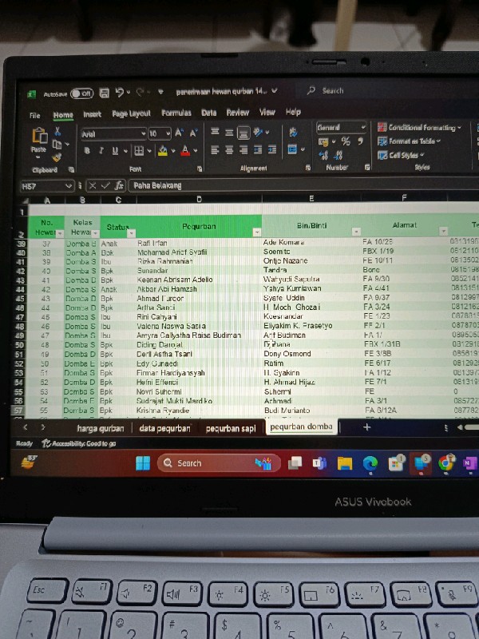Apply Italic formatting to the cell
Viewport: 479px width, 639px height.
101,151
